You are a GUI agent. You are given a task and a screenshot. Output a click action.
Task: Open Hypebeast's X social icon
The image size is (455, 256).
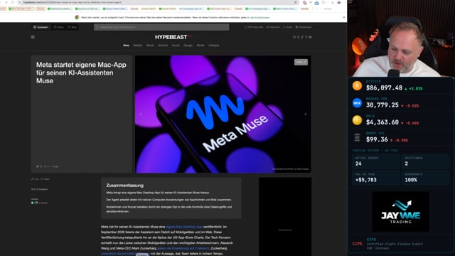pos(298,37)
